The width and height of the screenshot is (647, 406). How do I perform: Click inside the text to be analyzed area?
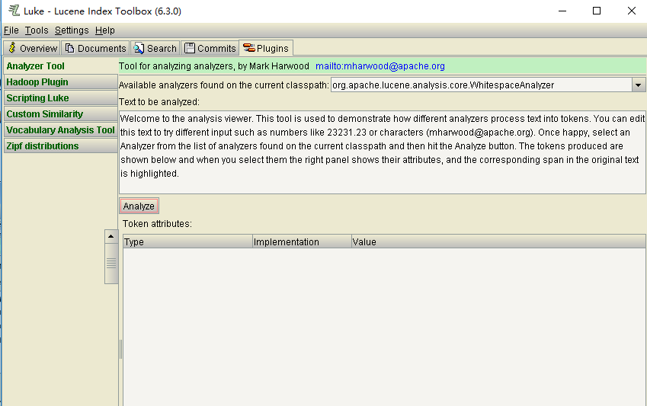click(x=383, y=152)
